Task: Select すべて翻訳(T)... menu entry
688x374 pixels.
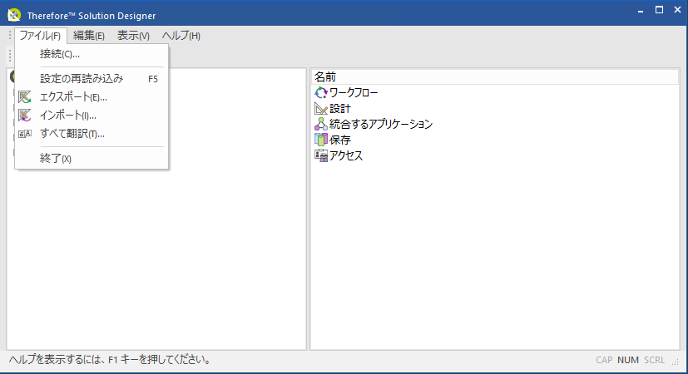Action: pos(92,134)
